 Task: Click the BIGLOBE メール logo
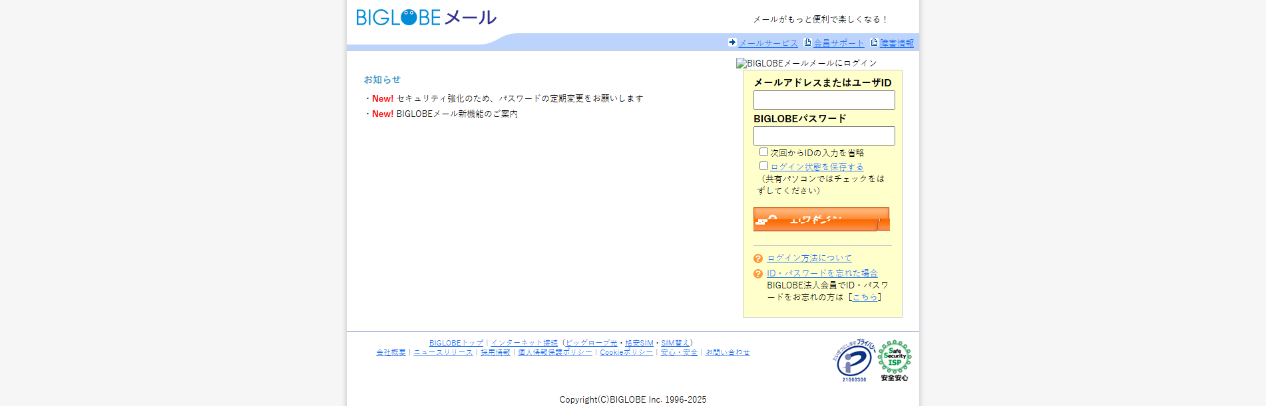[426, 17]
